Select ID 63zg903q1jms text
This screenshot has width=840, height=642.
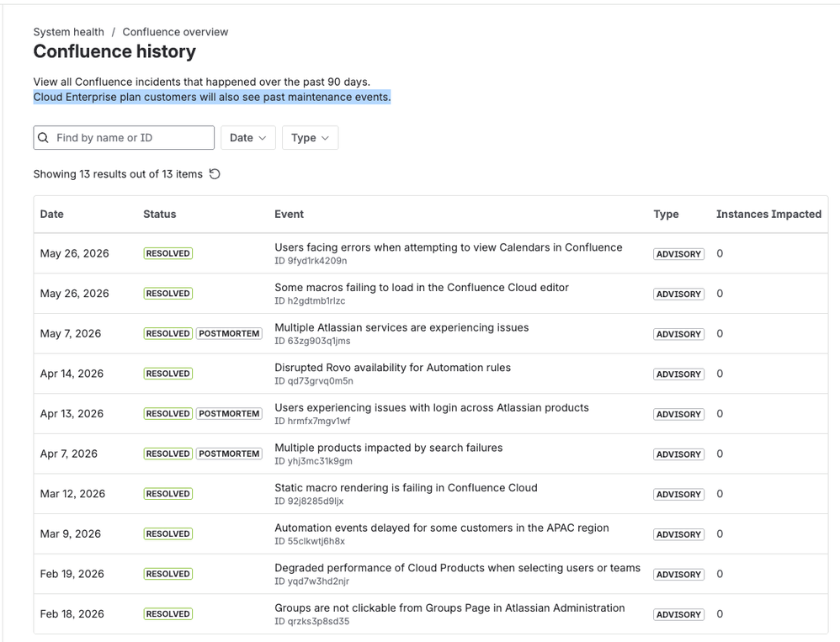[x=312, y=341]
